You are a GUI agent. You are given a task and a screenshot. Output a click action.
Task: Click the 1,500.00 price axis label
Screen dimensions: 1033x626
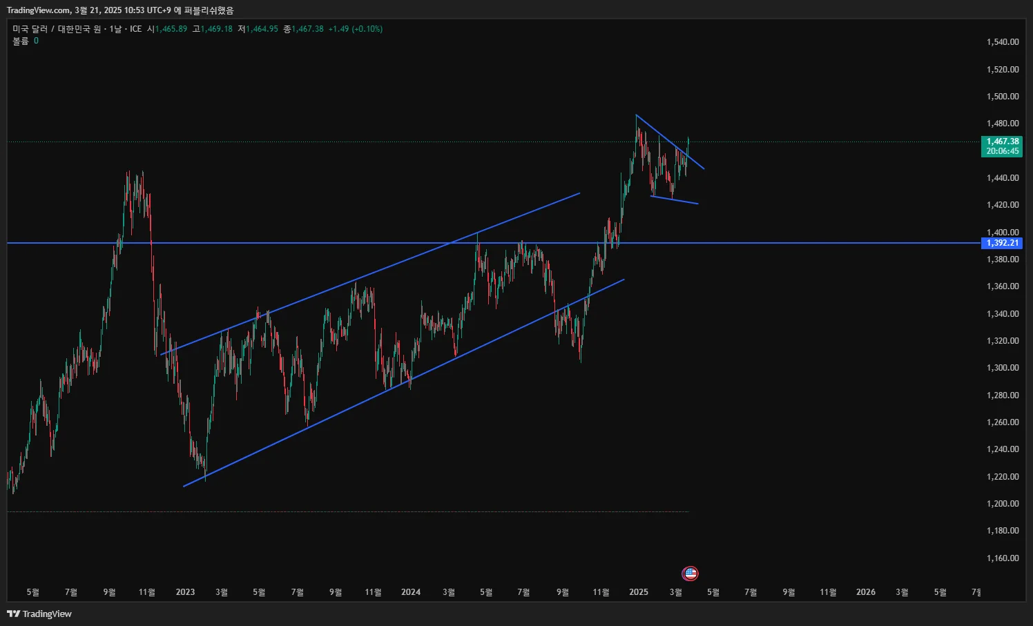pyautogui.click(x=1003, y=97)
